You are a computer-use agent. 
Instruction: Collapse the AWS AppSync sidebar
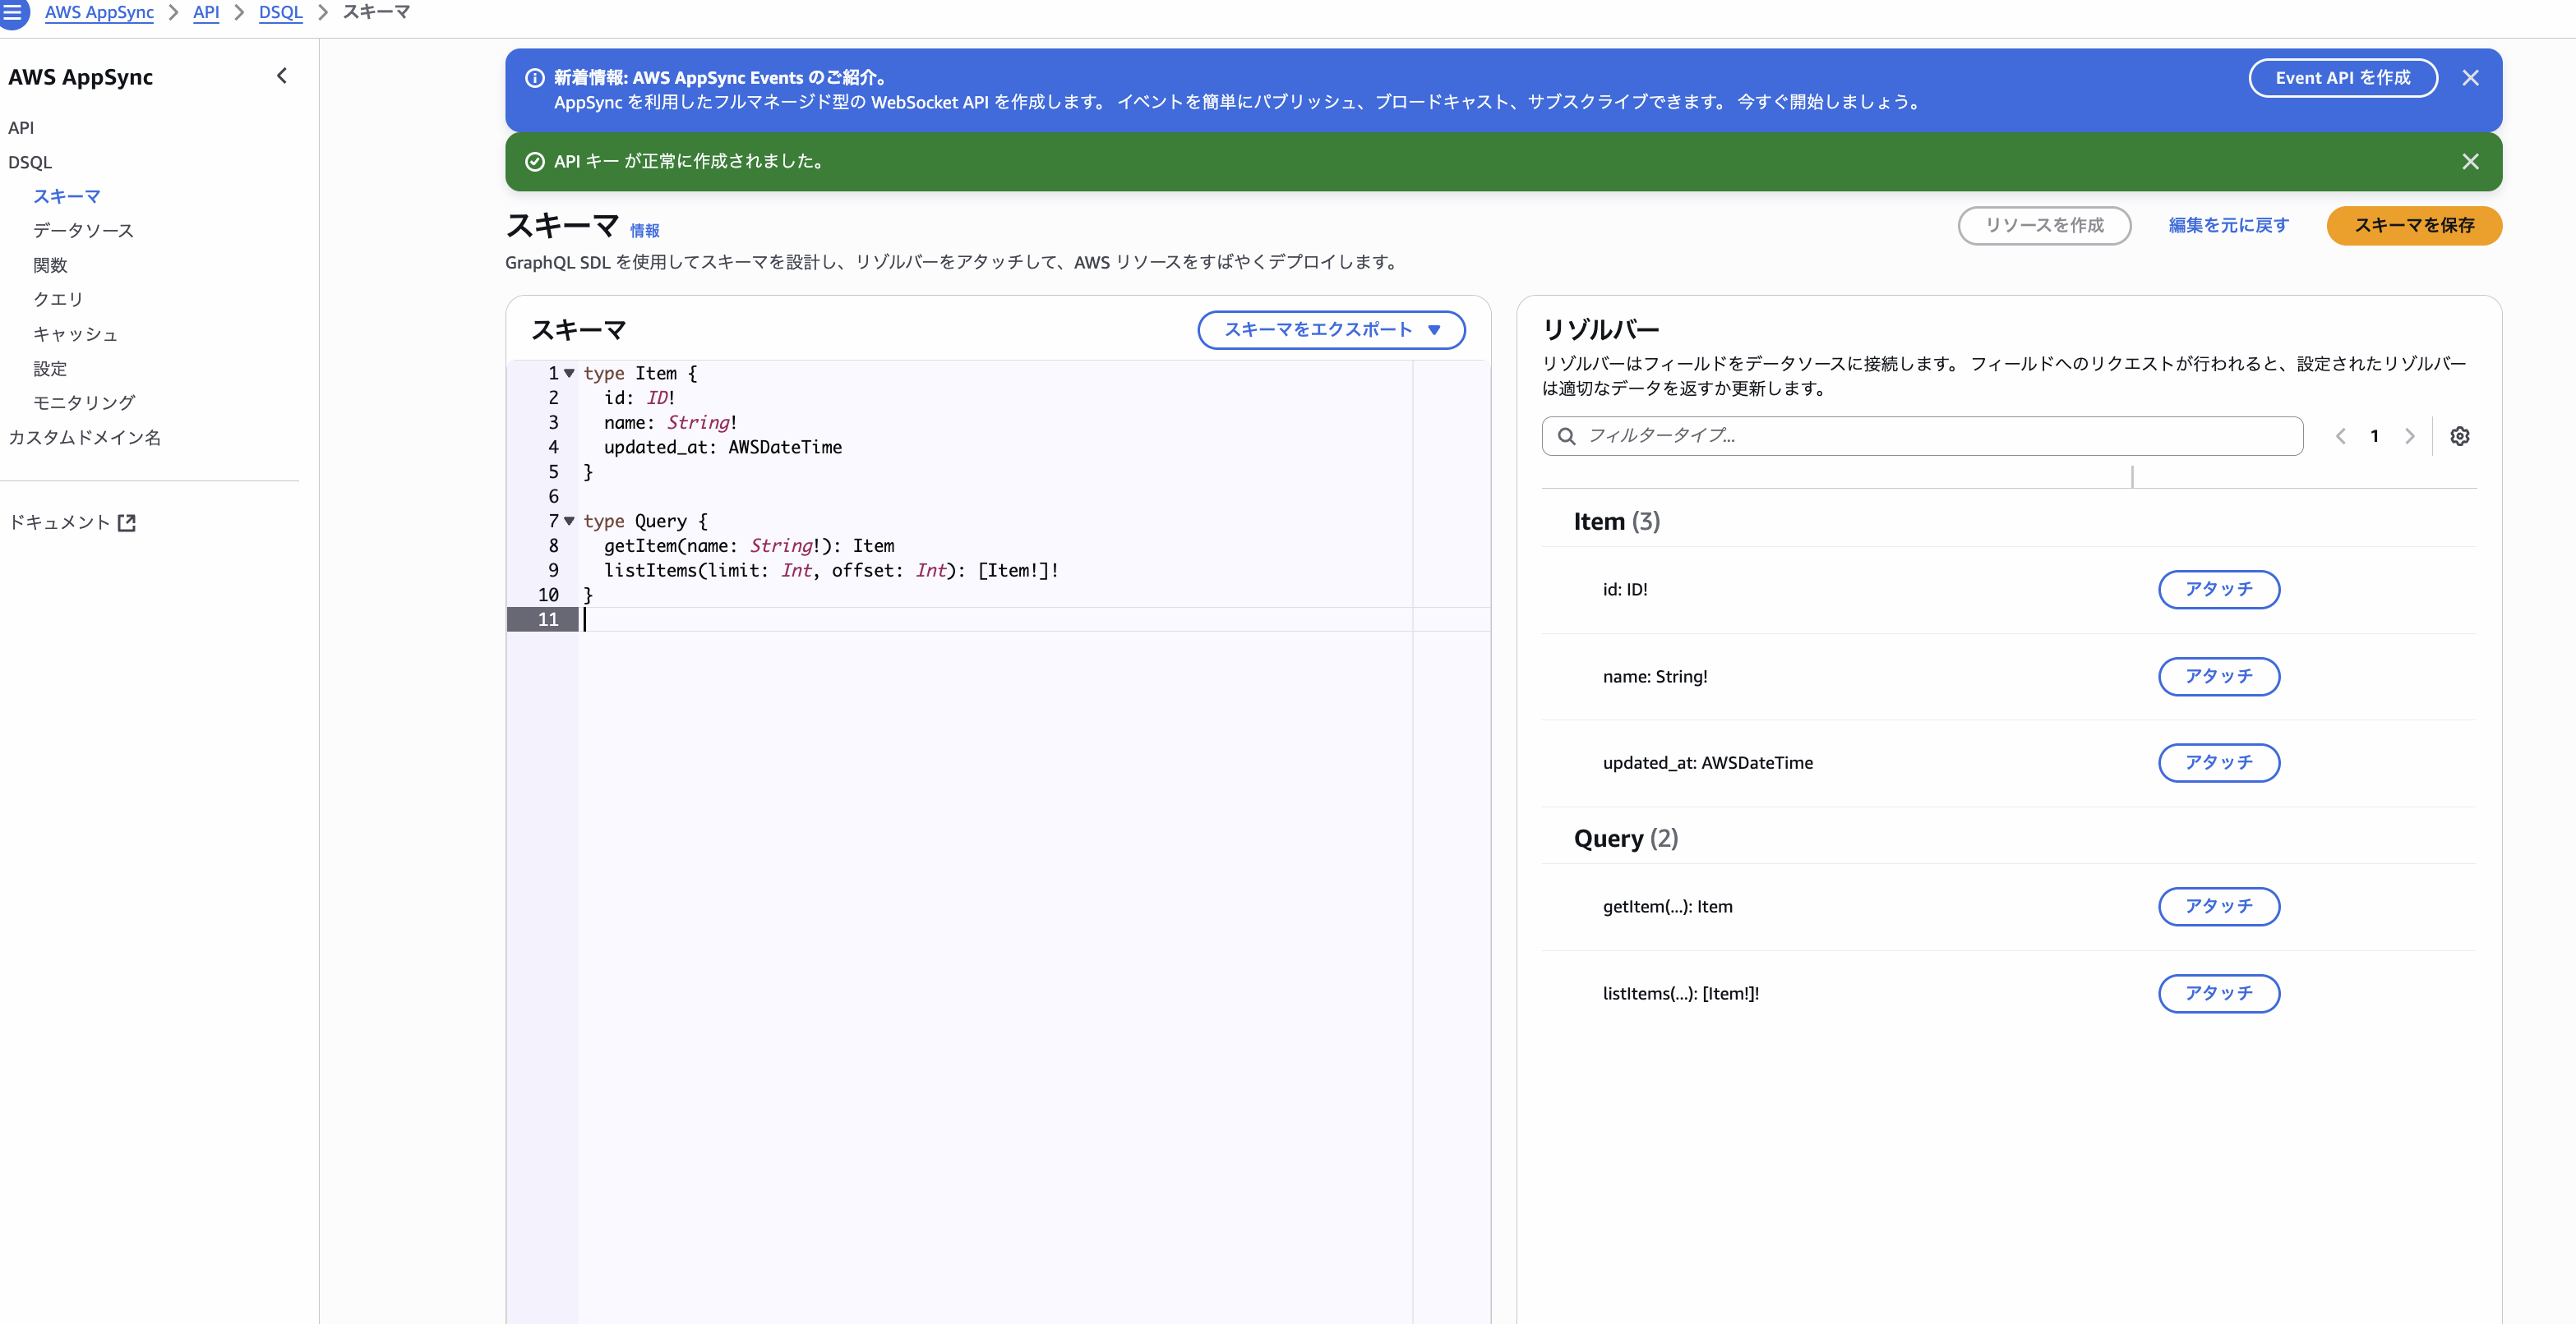point(282,76)
